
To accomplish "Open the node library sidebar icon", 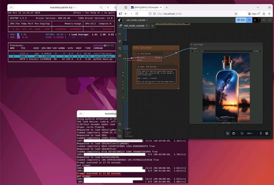I will click(120, 41).
